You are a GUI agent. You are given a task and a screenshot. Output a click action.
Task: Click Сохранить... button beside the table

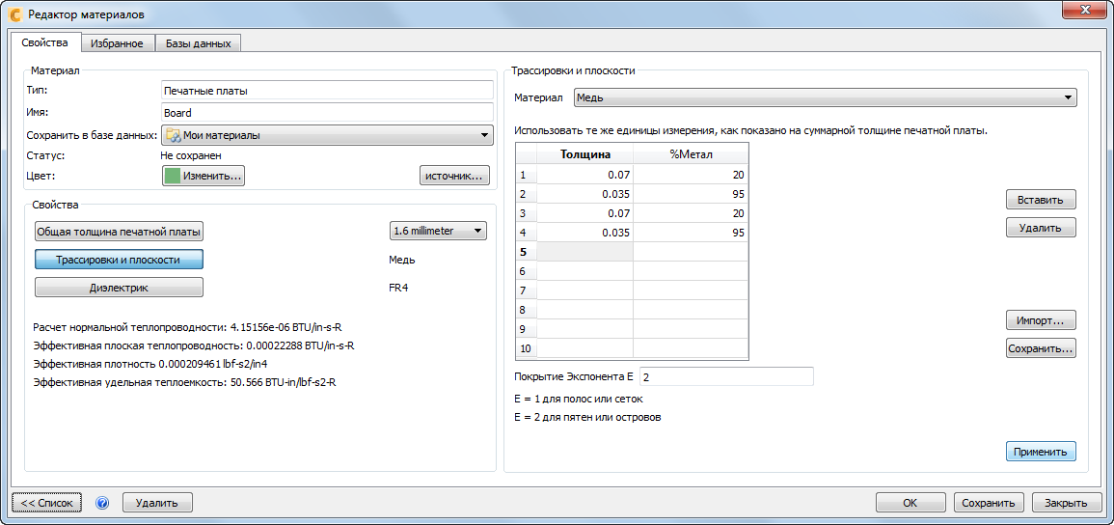coord(1041,348)
